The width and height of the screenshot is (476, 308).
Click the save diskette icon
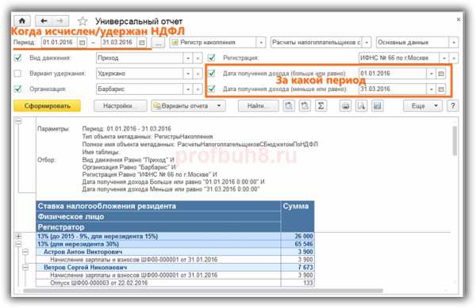(377, 105)
